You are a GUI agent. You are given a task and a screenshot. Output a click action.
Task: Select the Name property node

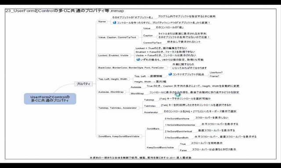[x=102, y=22]
